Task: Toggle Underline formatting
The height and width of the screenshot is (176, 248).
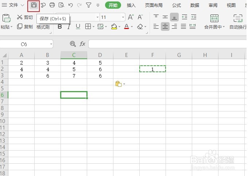Action: point(78,26)
